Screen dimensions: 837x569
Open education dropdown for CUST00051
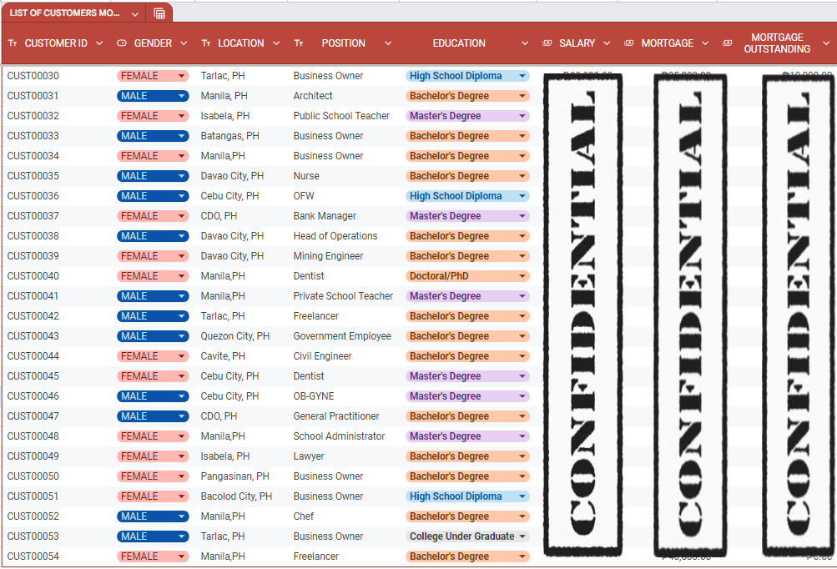pyautogui.click(x=467, y=496)
